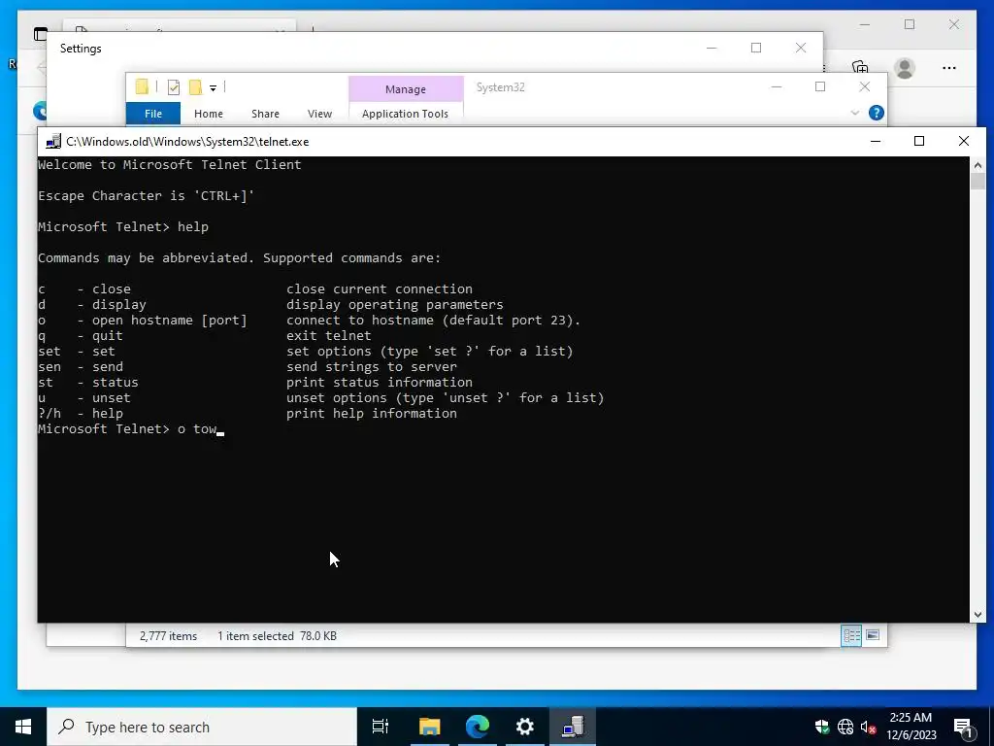Screen dimensions: 994x746
Task: Click scroll up arrow in telnet window
Action: 977,165
